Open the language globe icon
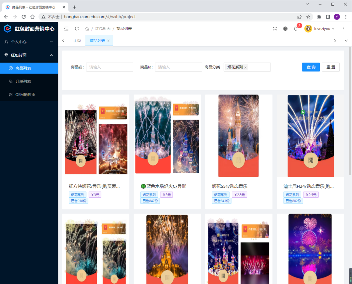Screen dimensions: 352x284 click(285, 29)
